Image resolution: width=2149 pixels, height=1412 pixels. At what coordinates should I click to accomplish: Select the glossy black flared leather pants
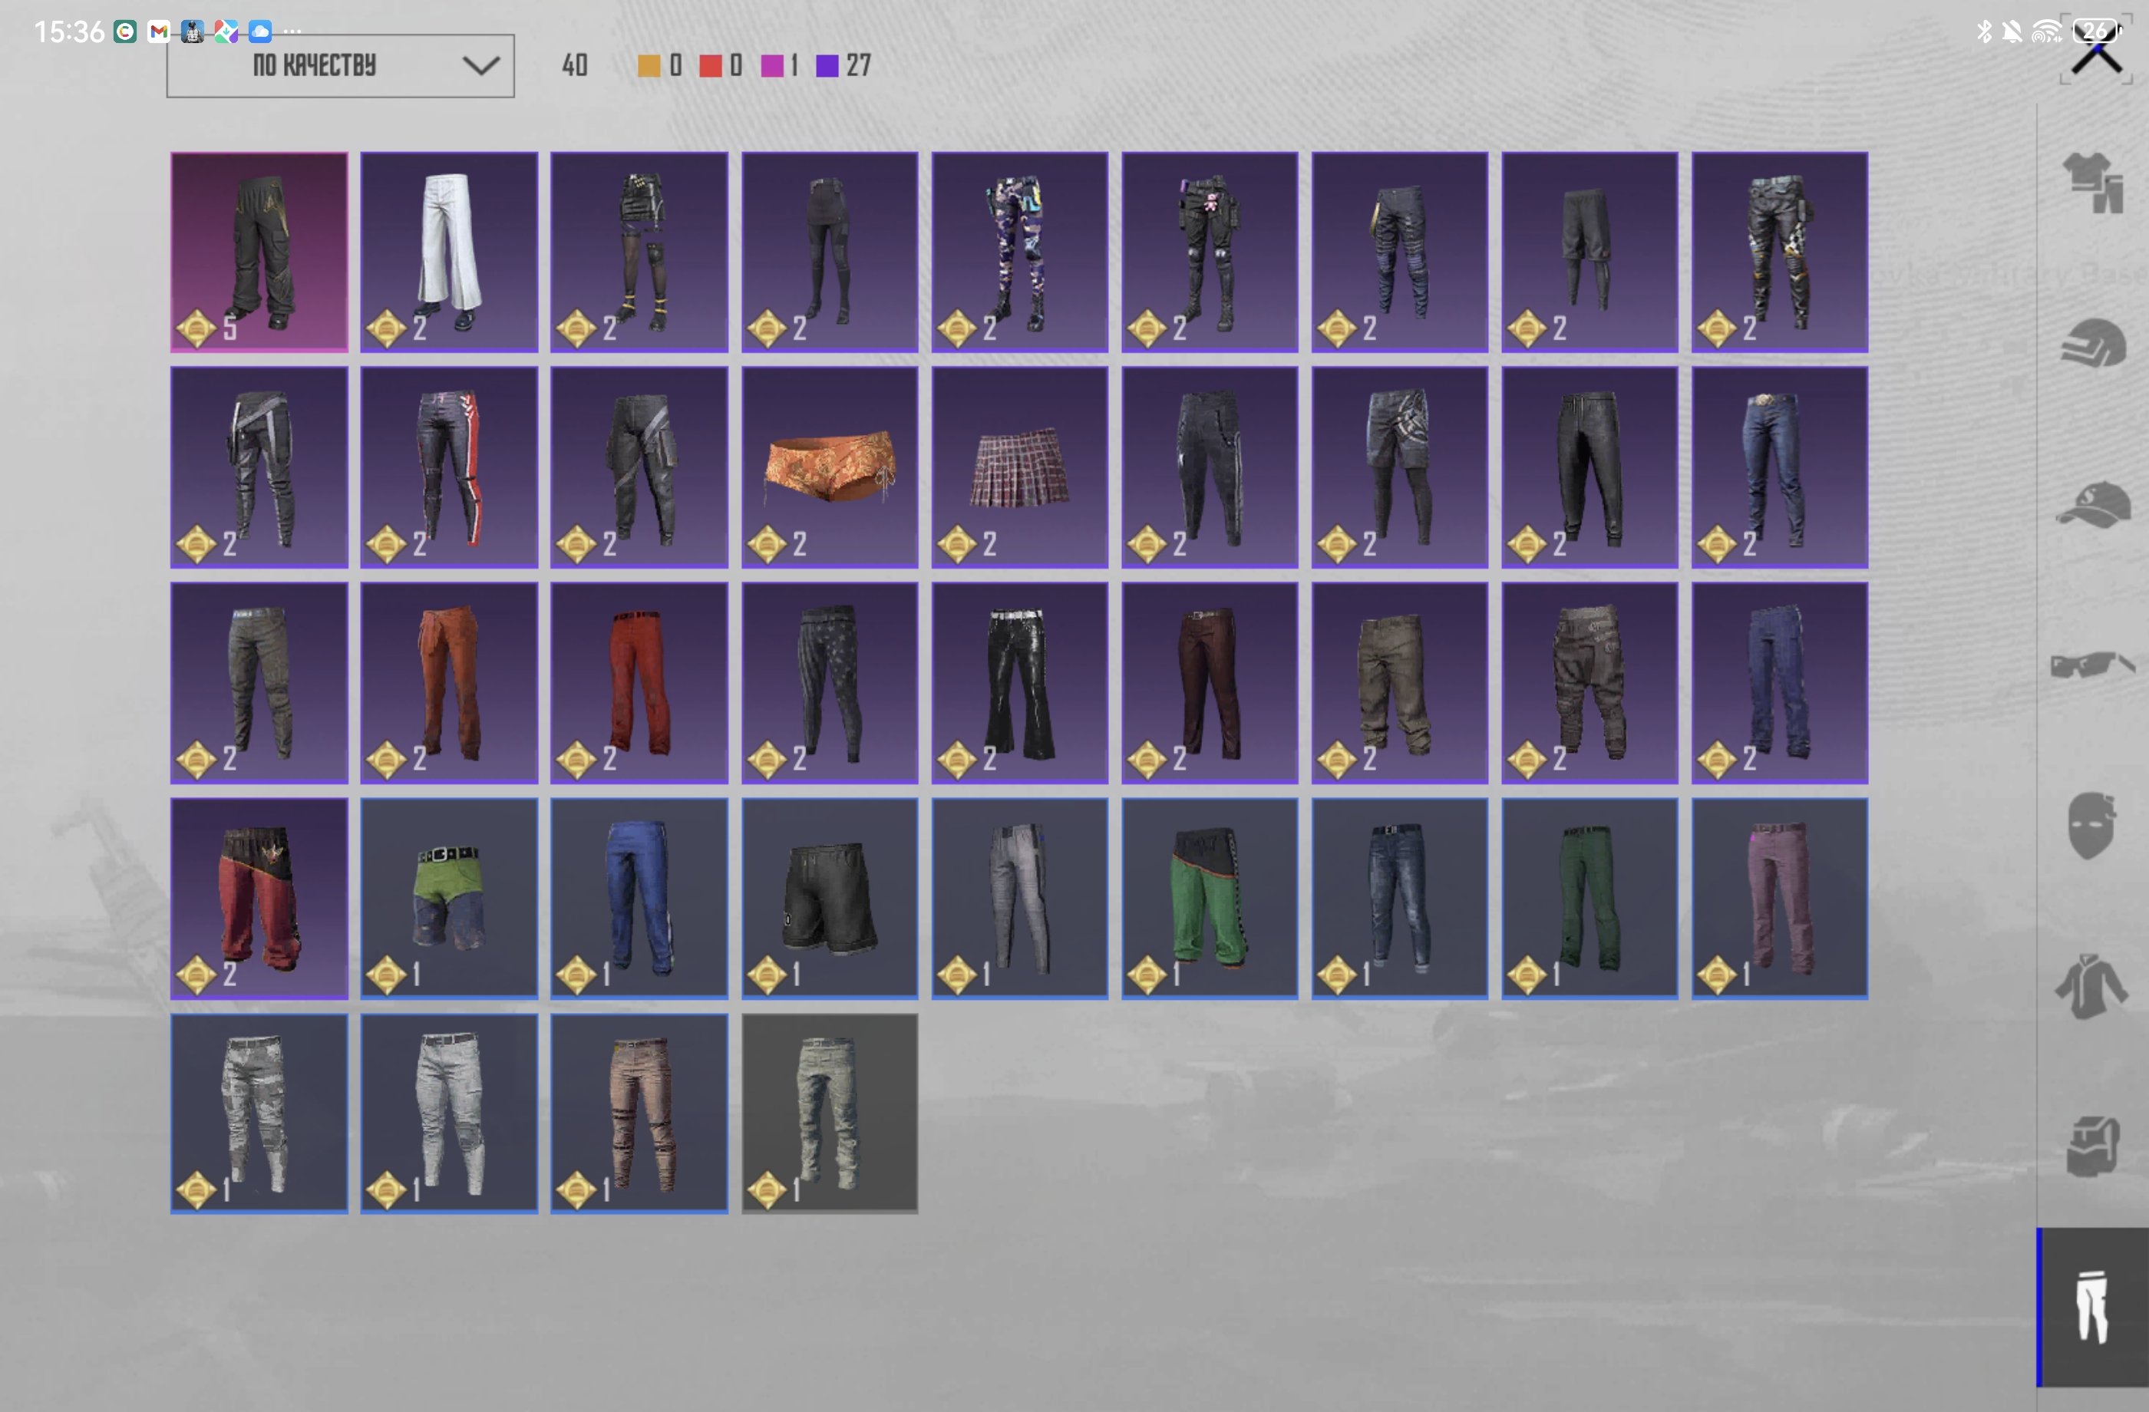tap(1019, 682)
